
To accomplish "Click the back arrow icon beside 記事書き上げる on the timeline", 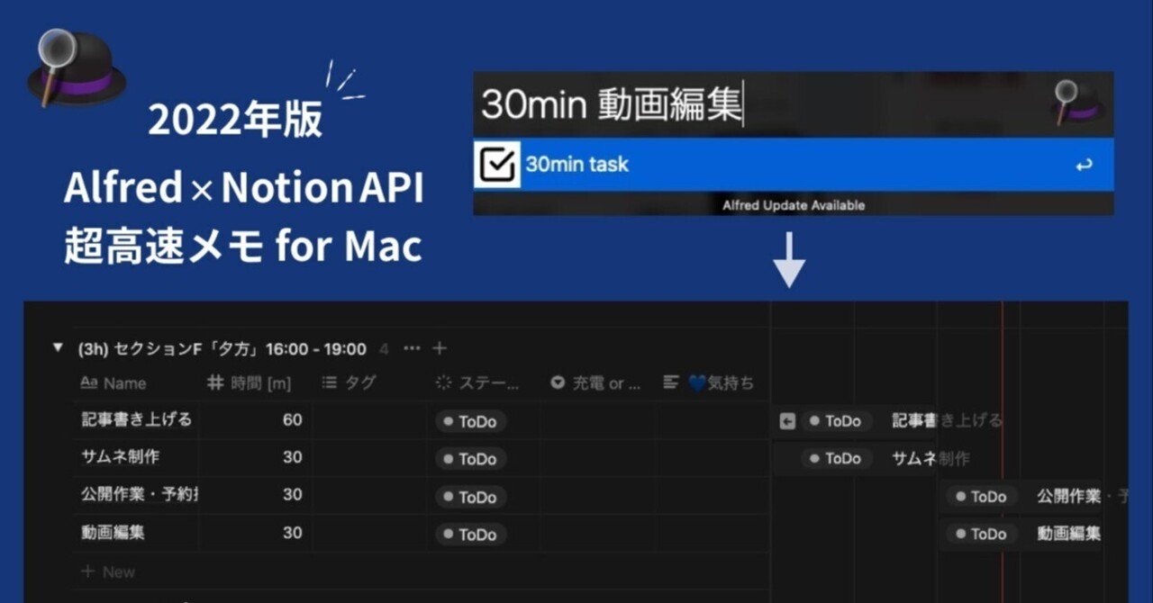I will coord(788,421).
